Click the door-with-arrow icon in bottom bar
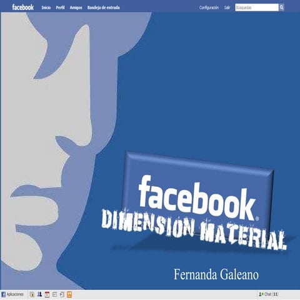Viewport: 300px width, 300px height. point(62,294)
